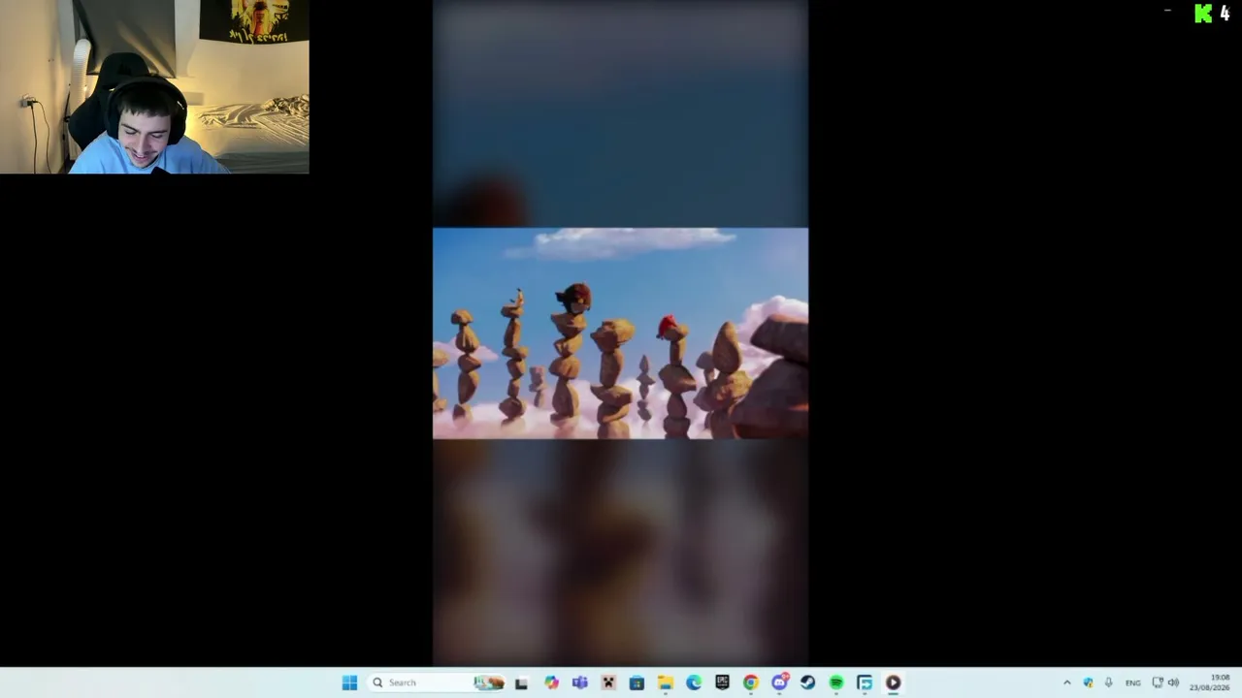Image resolution: width=1242 pixels, height=698 pixels.
Task: Open File Explorer from the taskbar
Action: click(x=666, y=682)
